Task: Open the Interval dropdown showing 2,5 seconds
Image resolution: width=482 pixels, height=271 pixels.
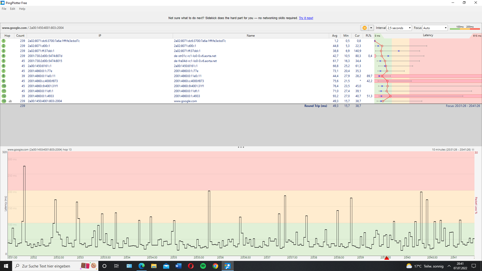Action: 399,28
